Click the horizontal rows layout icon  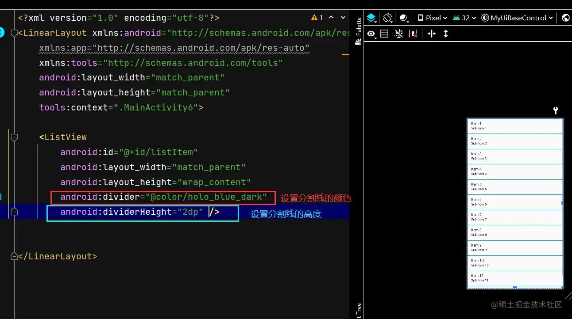pyautogui.click(x=384, y=34)
